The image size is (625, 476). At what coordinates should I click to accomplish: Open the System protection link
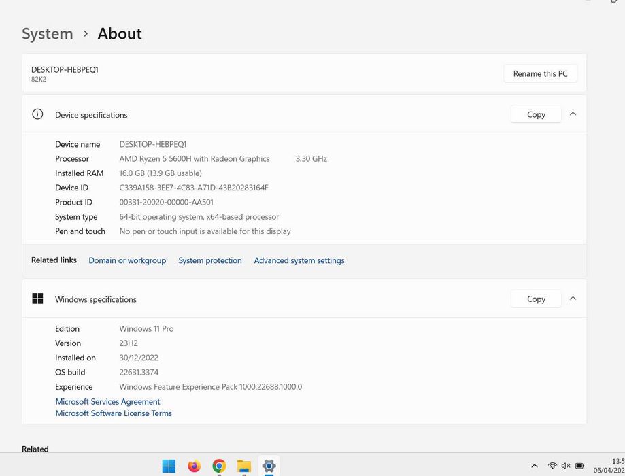(x=210, y=260)
